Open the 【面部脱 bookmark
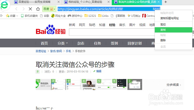The width and height of the screenshot is (194, 110). tap(118, 16)
